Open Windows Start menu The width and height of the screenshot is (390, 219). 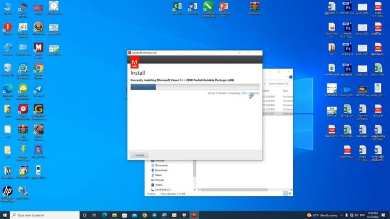(5, 215)
